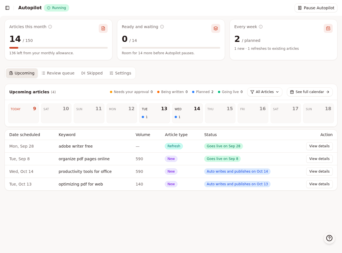Select Wed 14 calendar day
The height and width of the screenshot is (253, 342).
[187, 113]
